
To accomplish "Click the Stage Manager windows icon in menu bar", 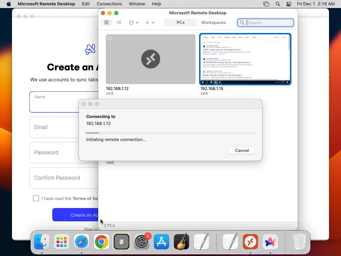I will [x=266, y=4].
